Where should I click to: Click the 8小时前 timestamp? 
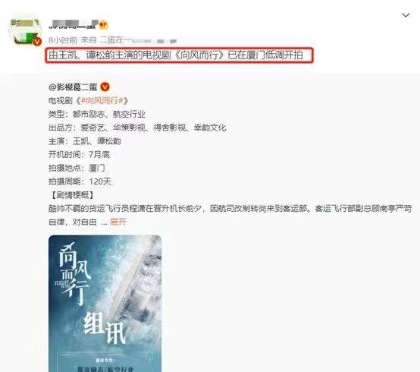tap(63, 40)
